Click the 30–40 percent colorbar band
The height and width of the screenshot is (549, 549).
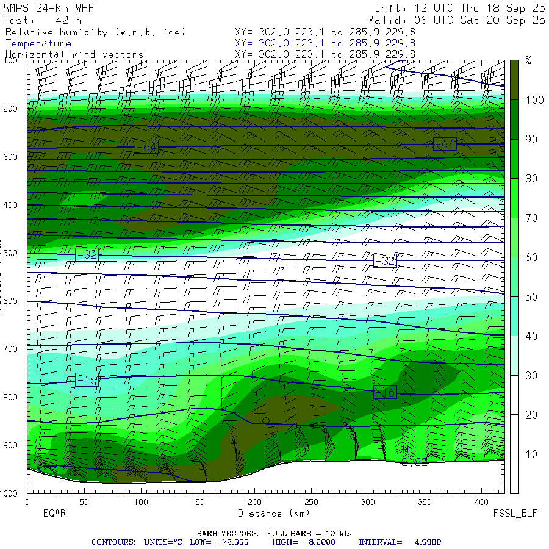pyautogui.click(x=514, y=356)
